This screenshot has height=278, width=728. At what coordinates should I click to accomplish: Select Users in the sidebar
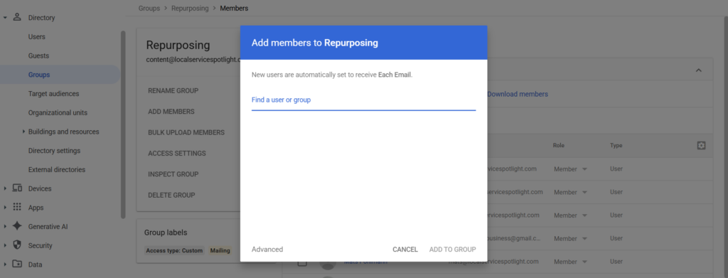click(x=37, y=37)
